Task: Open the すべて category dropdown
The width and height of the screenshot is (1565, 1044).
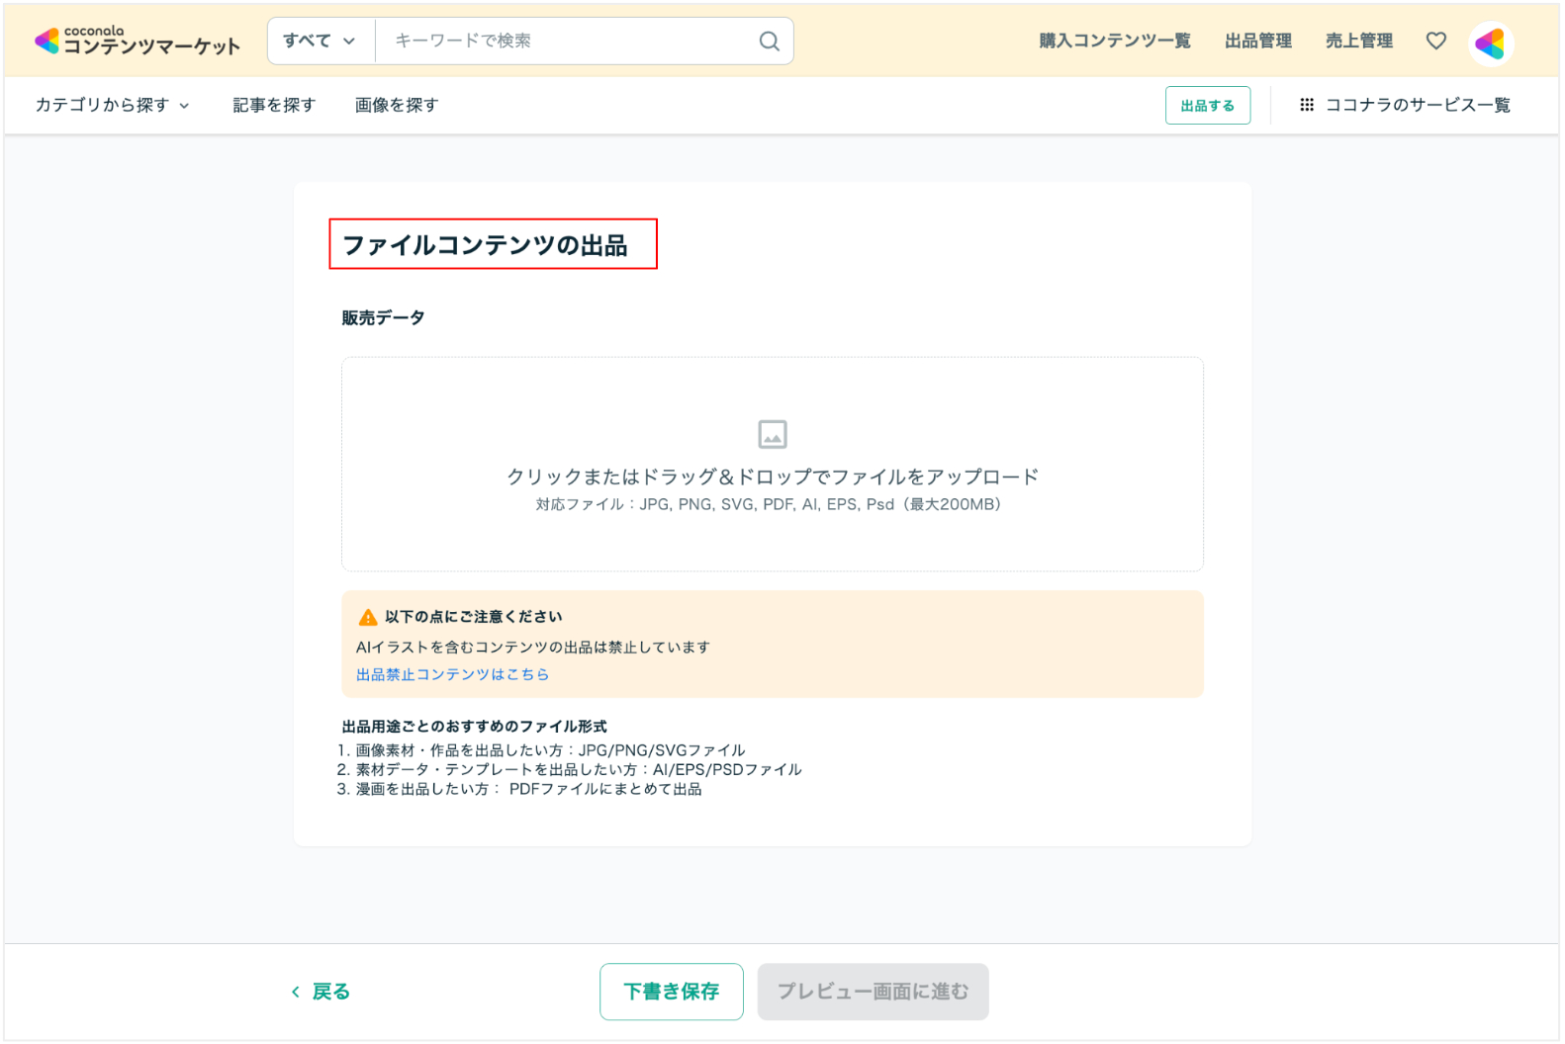Action: click(320, 41)
